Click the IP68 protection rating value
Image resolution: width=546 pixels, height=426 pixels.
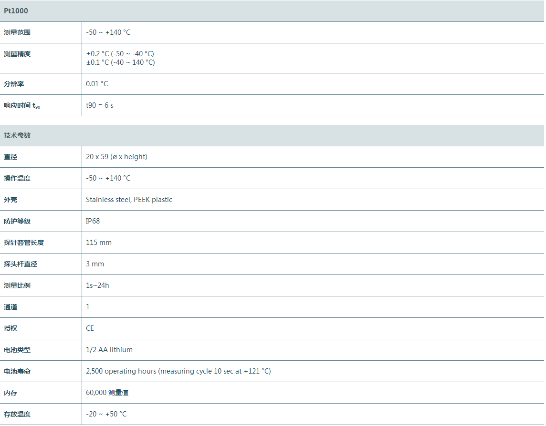coord(93,221)
